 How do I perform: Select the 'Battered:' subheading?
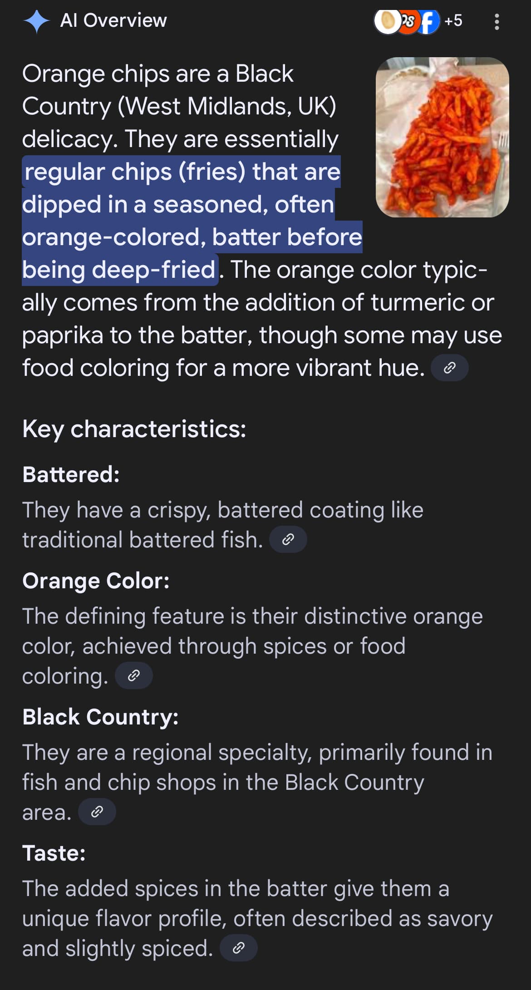[x=71, y=474]
